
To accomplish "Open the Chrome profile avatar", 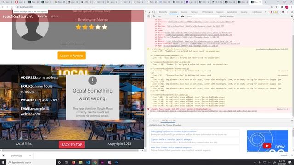I will click(287, 7).
